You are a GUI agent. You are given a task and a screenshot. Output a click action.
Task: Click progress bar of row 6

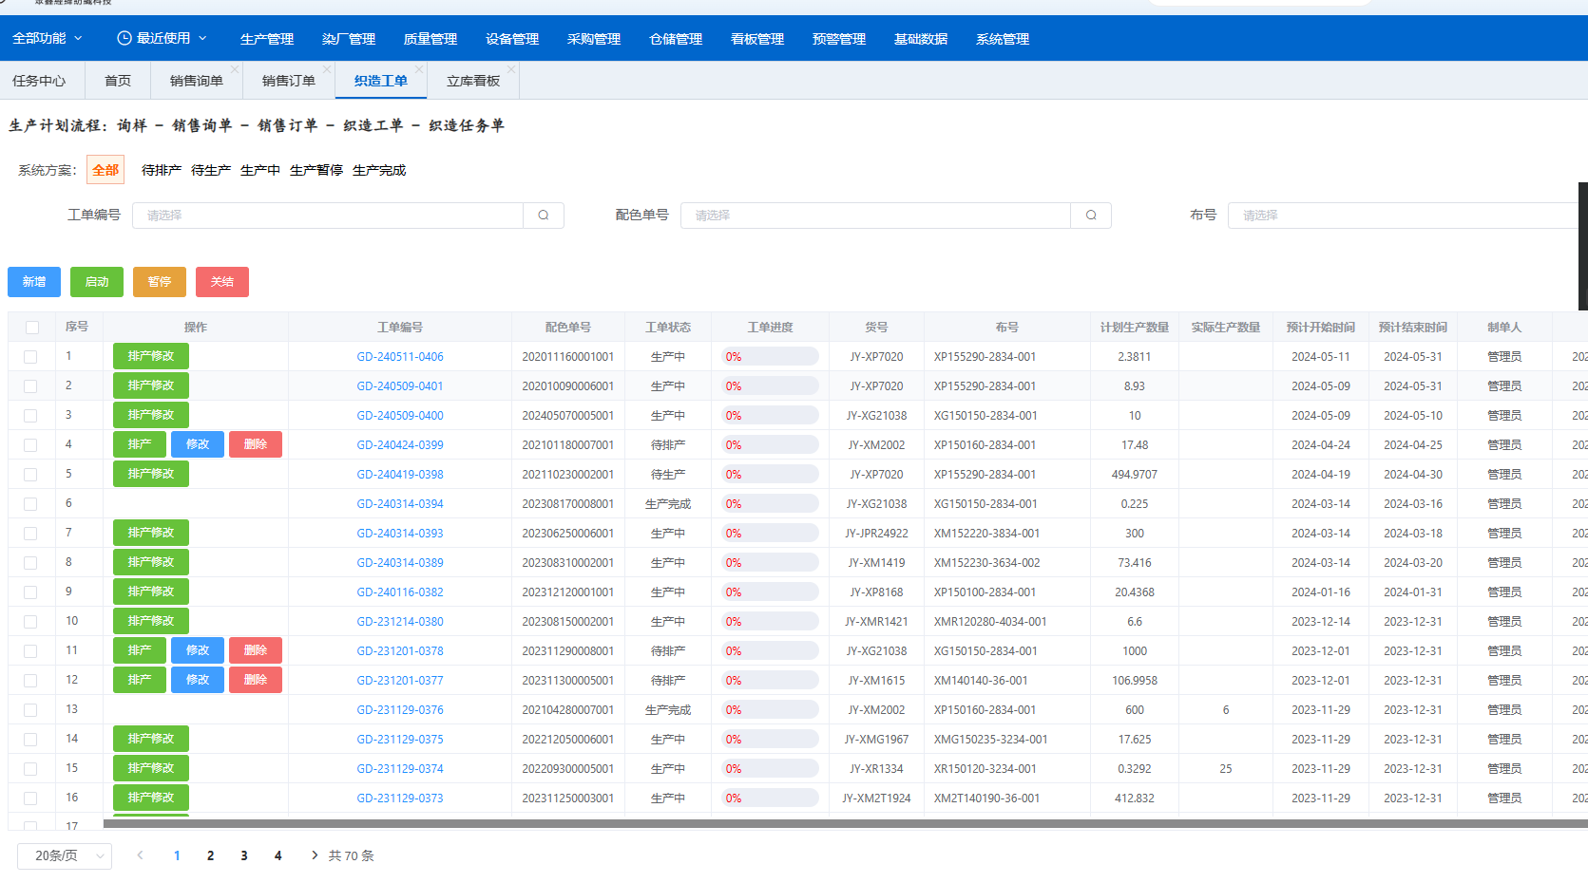pyautogui.click(x=770, y=504)
